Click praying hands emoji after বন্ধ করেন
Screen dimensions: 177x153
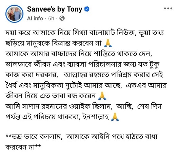click(x=102, y=96)
